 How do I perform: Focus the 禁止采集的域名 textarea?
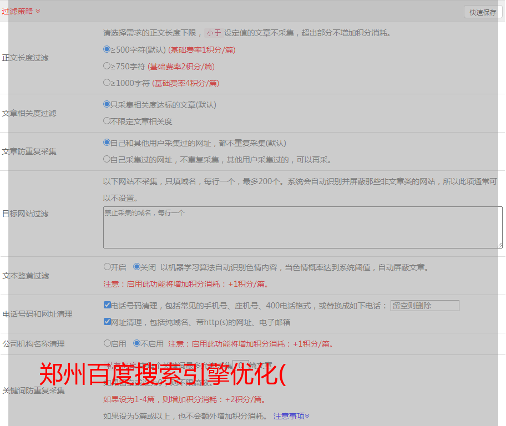pos(303,227)
